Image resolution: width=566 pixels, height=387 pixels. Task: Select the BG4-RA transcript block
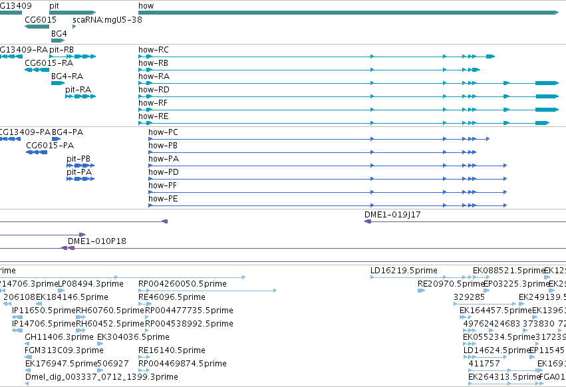[x=58, y=83]
